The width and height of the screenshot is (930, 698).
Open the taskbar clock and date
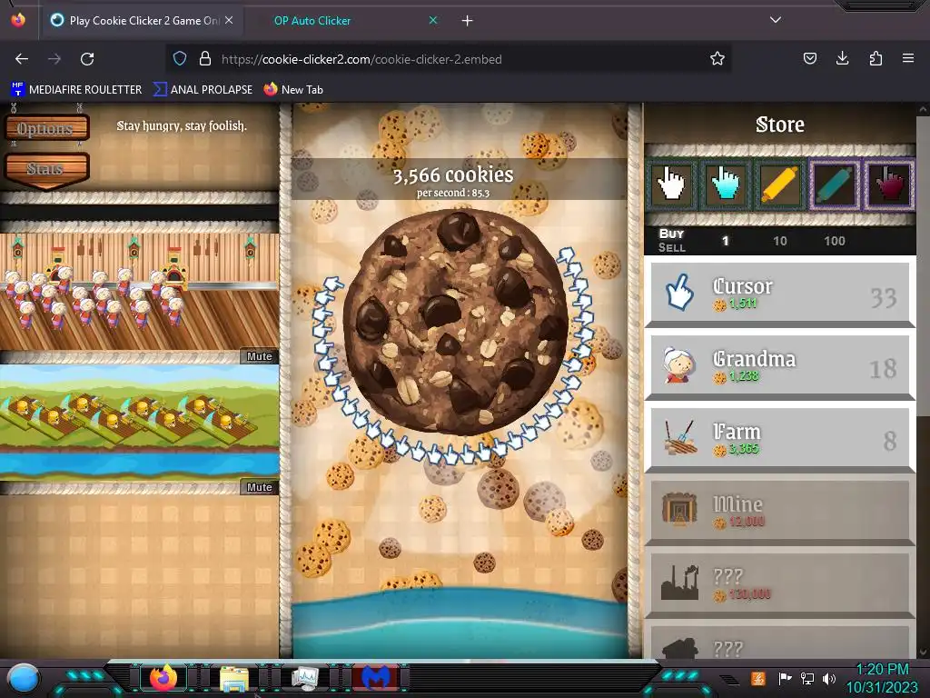[882, 678]
